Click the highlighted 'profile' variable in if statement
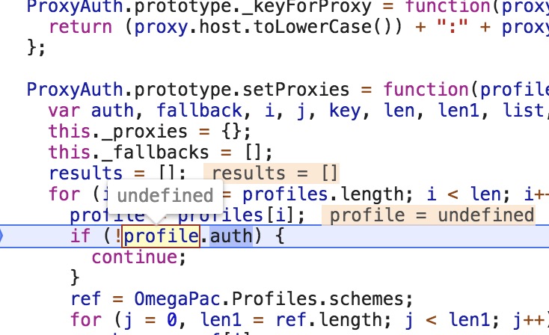The image size is (549, 335). [161, 236]
